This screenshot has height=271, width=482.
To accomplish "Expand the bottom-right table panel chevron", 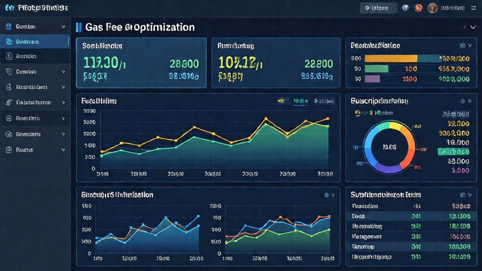I will [x=470, y=195].
